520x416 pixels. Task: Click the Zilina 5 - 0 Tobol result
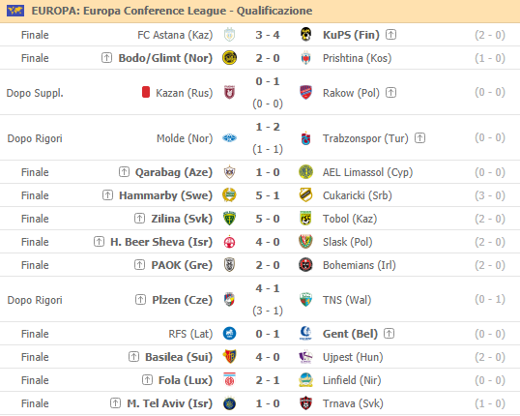coord(268,219)
